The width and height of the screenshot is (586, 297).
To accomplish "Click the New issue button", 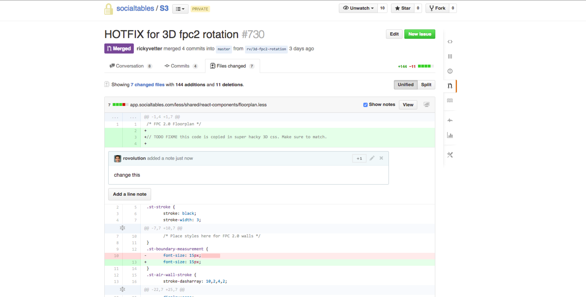I will 420,34.
